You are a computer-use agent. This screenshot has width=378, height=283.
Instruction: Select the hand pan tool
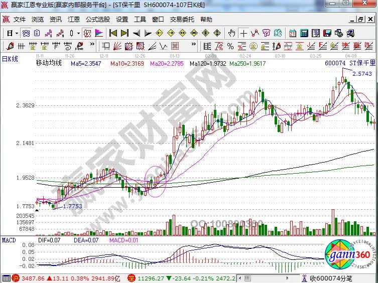coord(231,33)
